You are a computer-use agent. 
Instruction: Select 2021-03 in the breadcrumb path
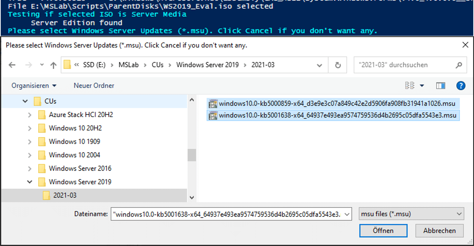263,65
